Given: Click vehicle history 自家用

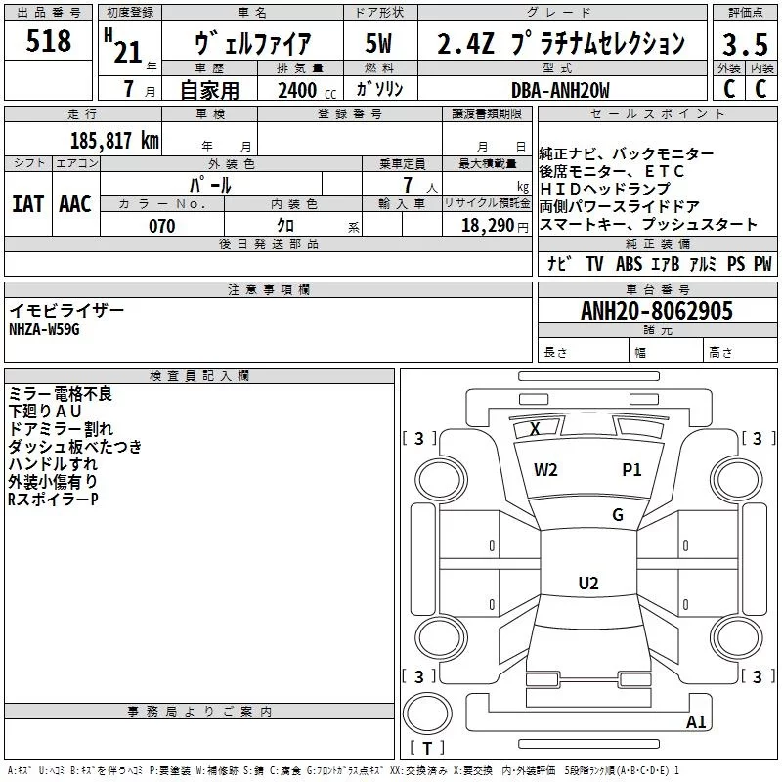Looking at the screenshot, I should click(209, 90).
